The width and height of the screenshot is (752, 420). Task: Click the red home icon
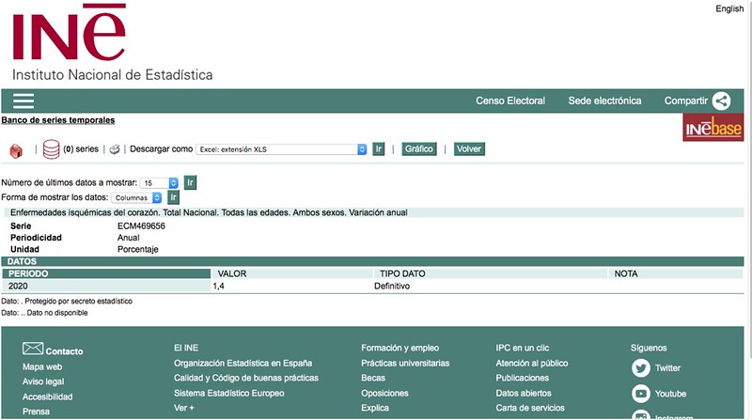16,150
